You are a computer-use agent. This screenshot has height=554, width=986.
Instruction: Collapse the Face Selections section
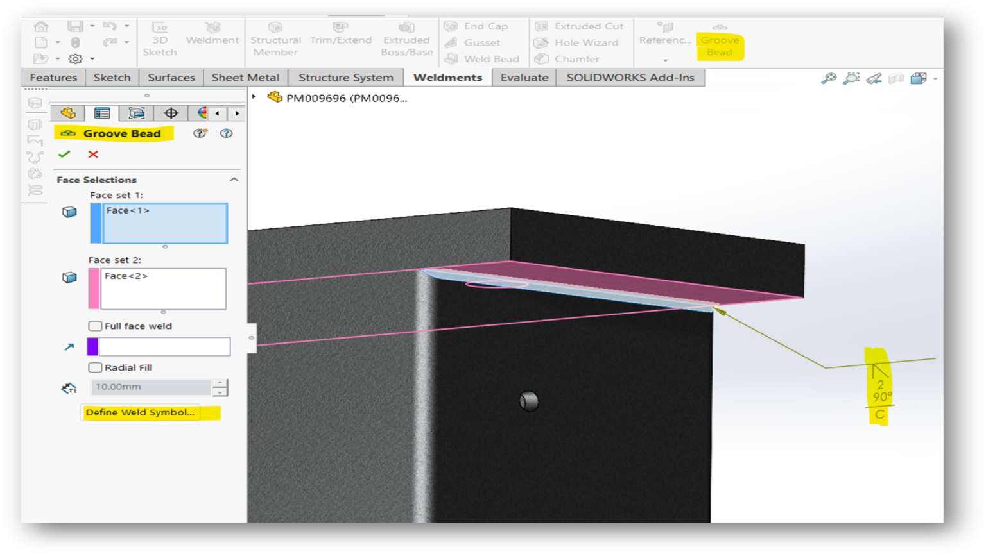pos(234,179)
